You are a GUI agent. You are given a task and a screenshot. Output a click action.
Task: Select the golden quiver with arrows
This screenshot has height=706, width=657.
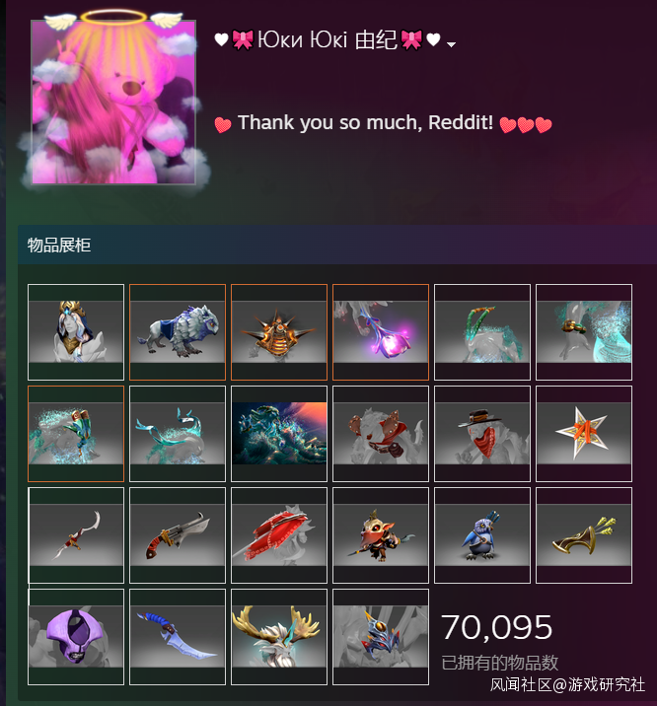click(x=584, y=535)
